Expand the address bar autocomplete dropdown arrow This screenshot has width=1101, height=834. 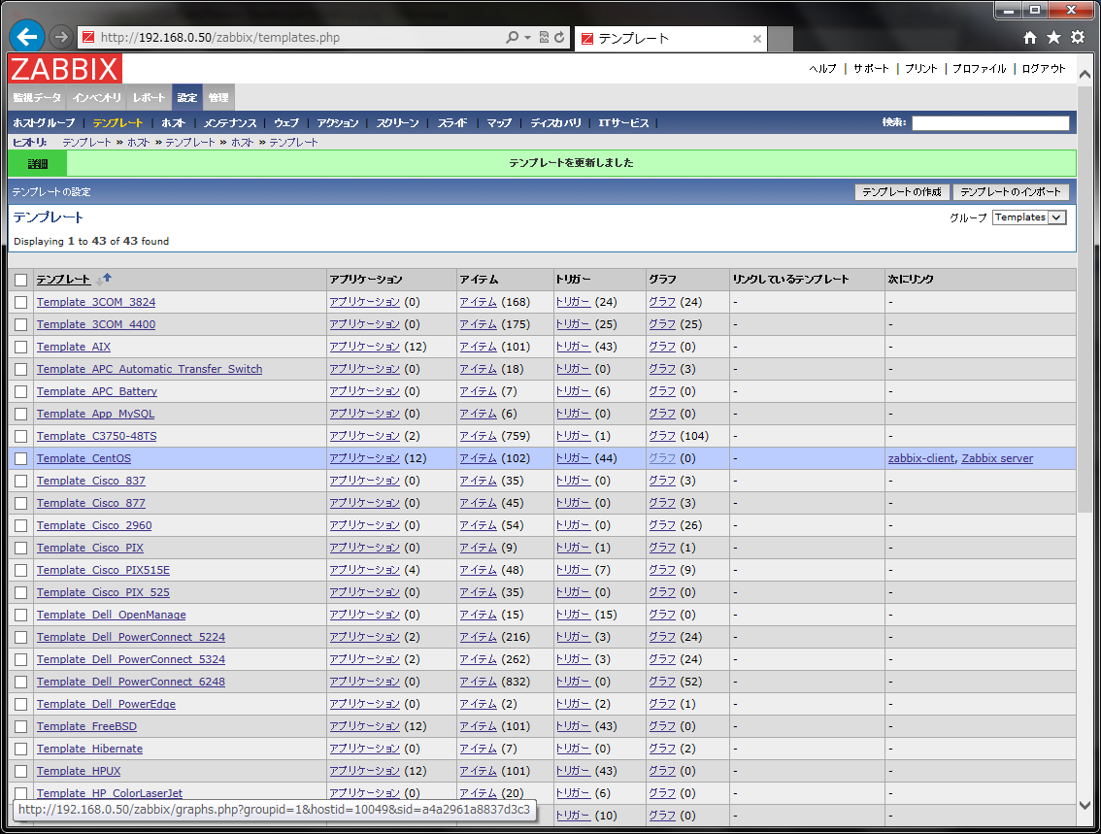tap(527, 38)
